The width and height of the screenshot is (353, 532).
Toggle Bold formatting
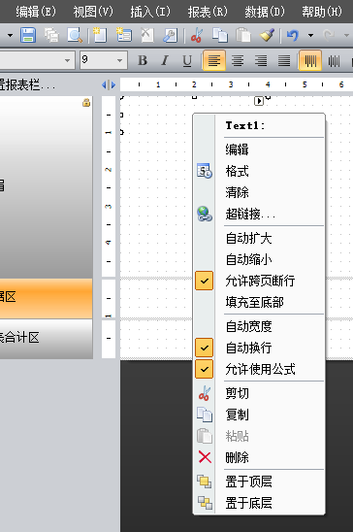coord(143,61)
